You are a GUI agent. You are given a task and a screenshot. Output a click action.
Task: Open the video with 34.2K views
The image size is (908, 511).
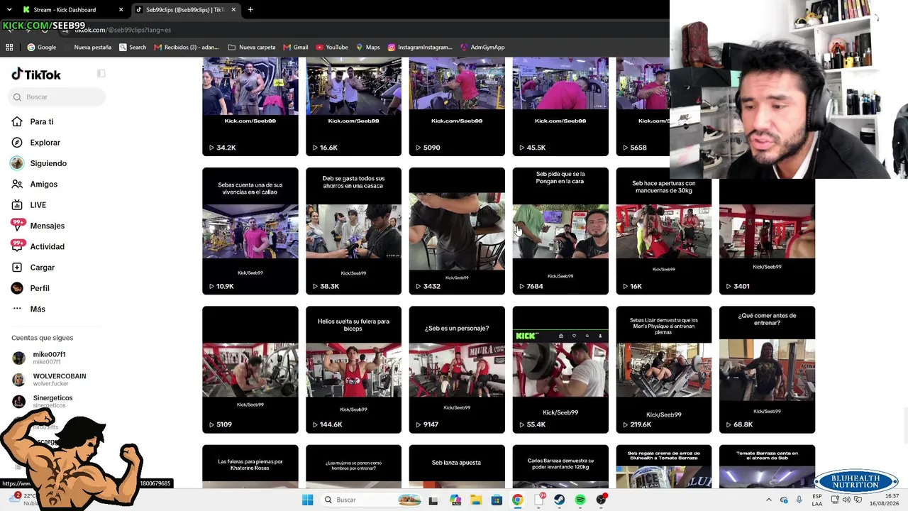(x=250, y=106)
